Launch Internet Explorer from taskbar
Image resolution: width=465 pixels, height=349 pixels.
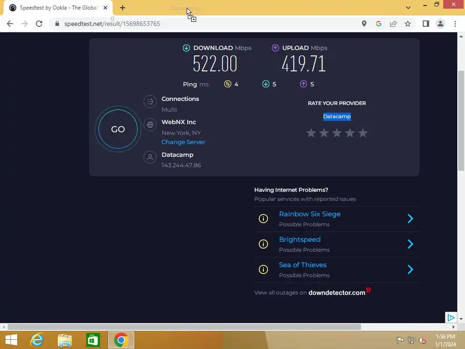[37, 340]
